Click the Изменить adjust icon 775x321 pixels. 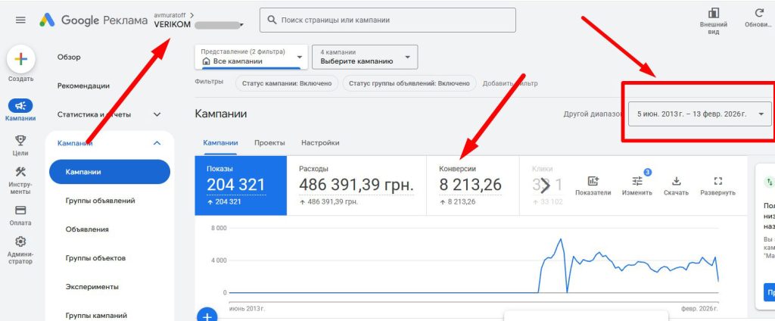637,181
